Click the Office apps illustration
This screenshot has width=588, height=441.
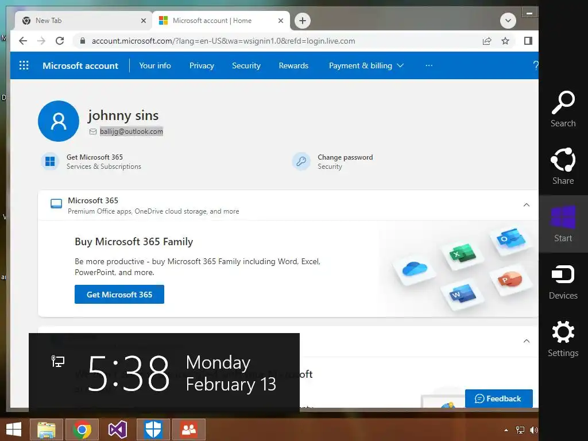pyautogui.click(x=462, y=268)
